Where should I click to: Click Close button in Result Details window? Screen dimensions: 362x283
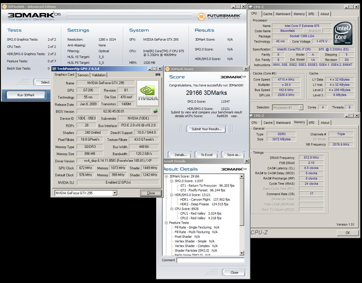tap(234, 273)
